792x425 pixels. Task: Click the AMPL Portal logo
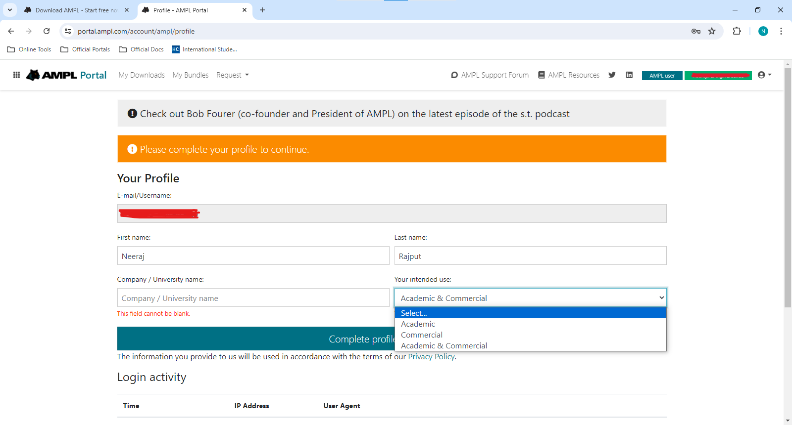coord(66,75)
